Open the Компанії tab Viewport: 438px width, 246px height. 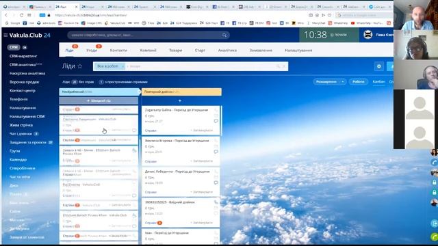tap(148, 51)
